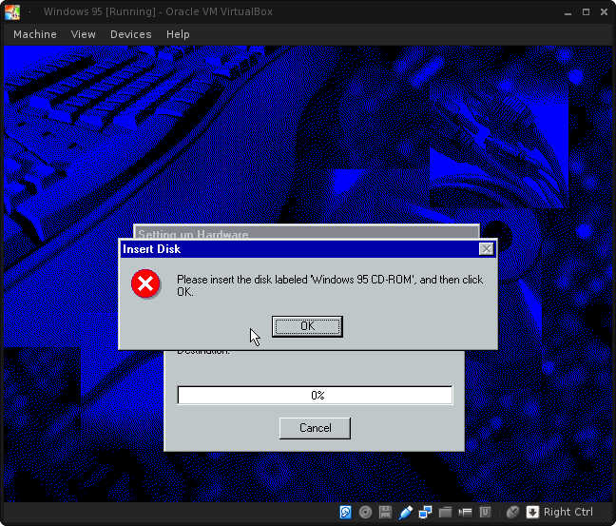616x526 pixels.
Task: Click the host key arrow icon
Action: pos(532,513)
